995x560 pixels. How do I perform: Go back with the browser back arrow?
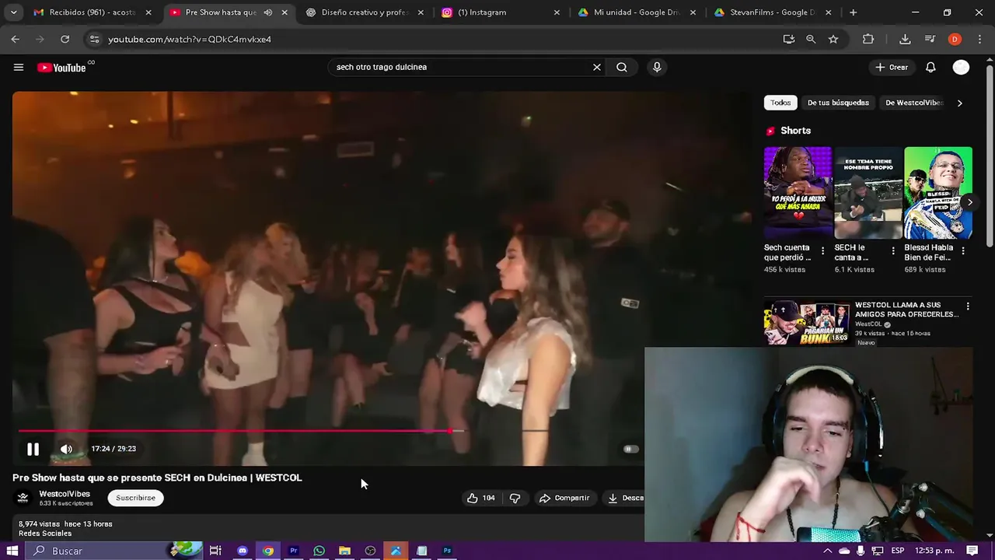pyautogui.click(x=16, y=39)
